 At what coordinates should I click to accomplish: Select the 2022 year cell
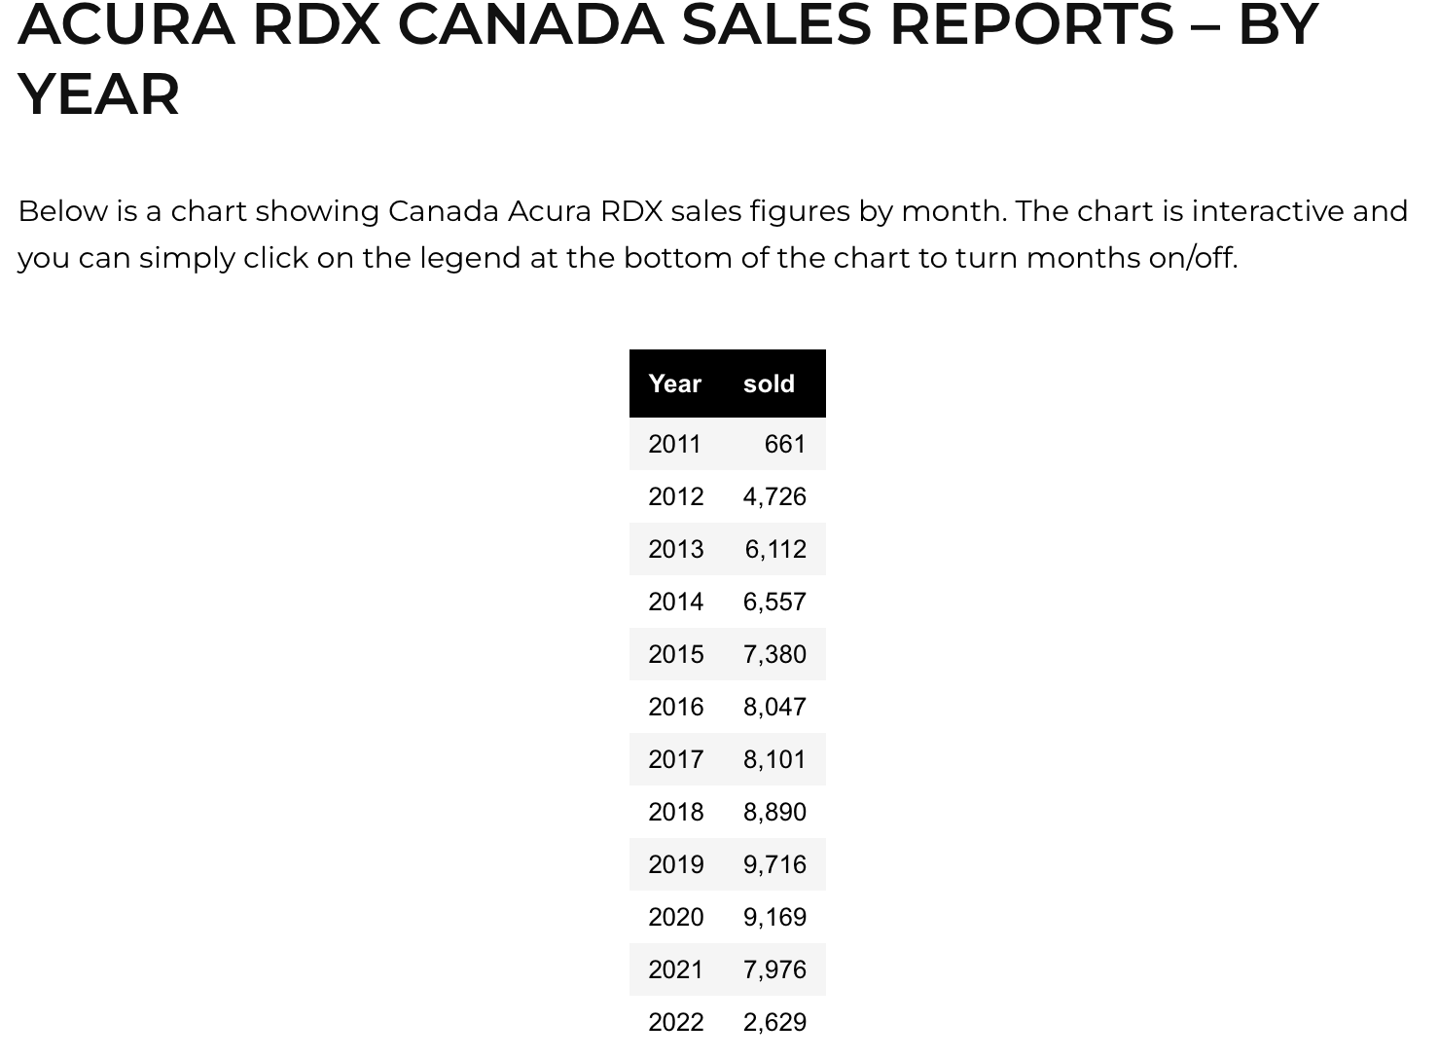coord(675,1023)
